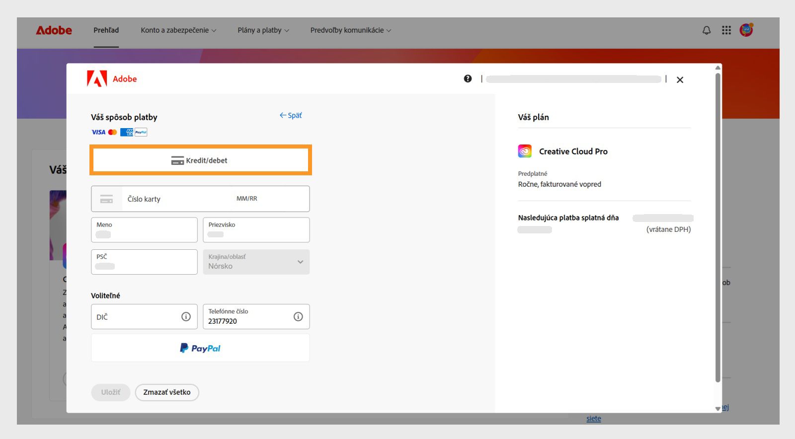The height and width of the screenshot is (439, 795).
Task: Click the Váš spôsob platby heading
Action: (124, 117)
